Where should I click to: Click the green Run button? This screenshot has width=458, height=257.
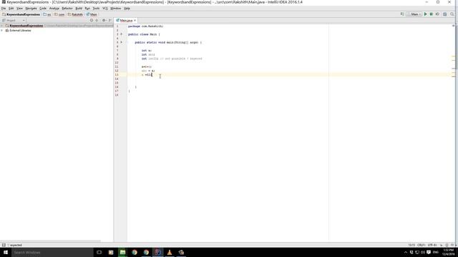[426, 14]
